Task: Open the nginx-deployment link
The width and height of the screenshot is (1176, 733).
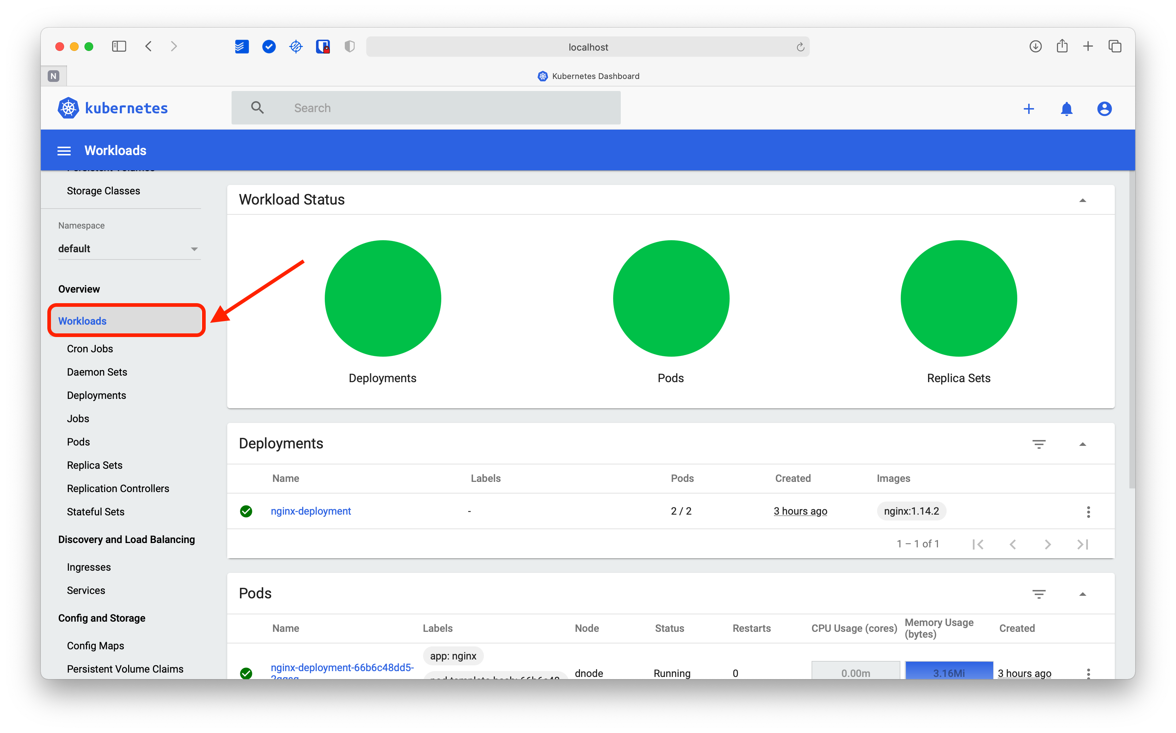Action: [x=311, y=511]
